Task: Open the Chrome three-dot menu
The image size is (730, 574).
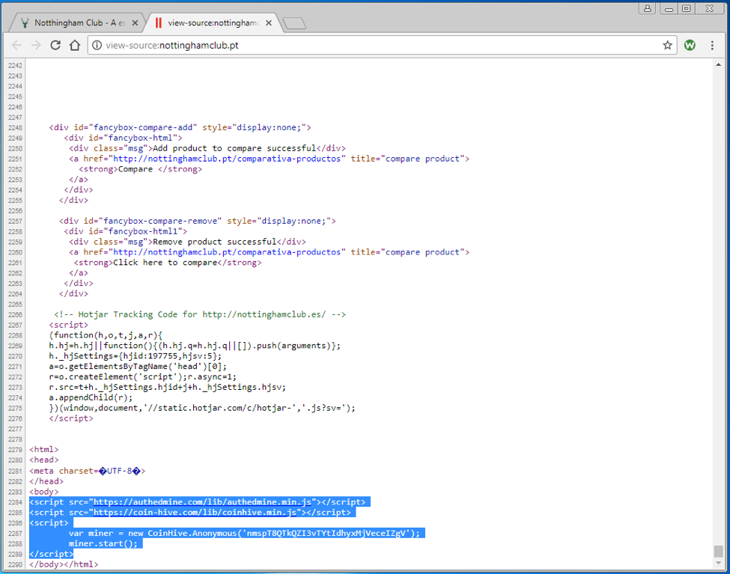Action: pyautogui.click(x=712, y=45)
